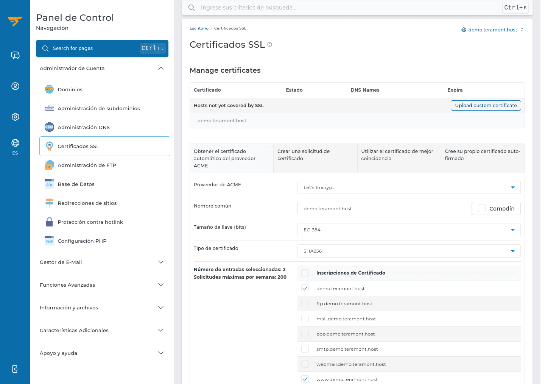The width and height of the screenshot is (545, 384).
Task: Click the Dominios globe icon
Action: 50,89
